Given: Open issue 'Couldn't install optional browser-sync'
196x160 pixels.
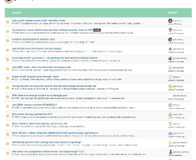Looking at the screenshot, I should tap(34, 39).
